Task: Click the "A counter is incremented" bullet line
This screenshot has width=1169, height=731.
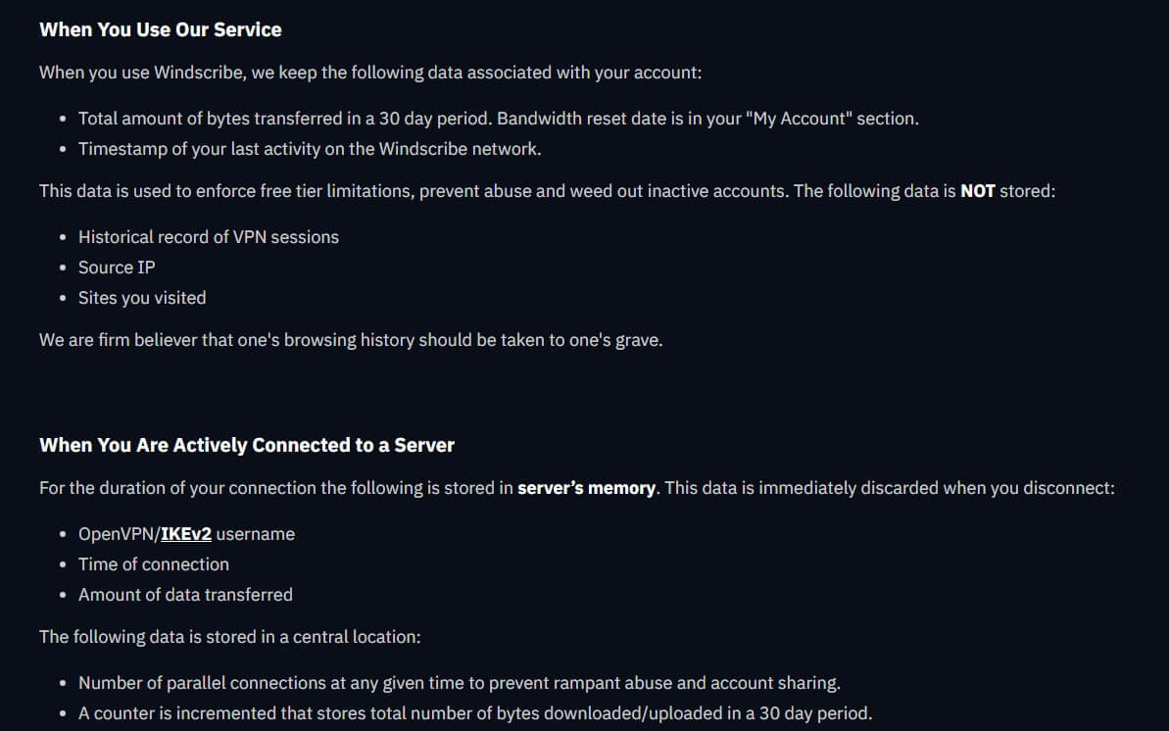Action: click(475, 713)
